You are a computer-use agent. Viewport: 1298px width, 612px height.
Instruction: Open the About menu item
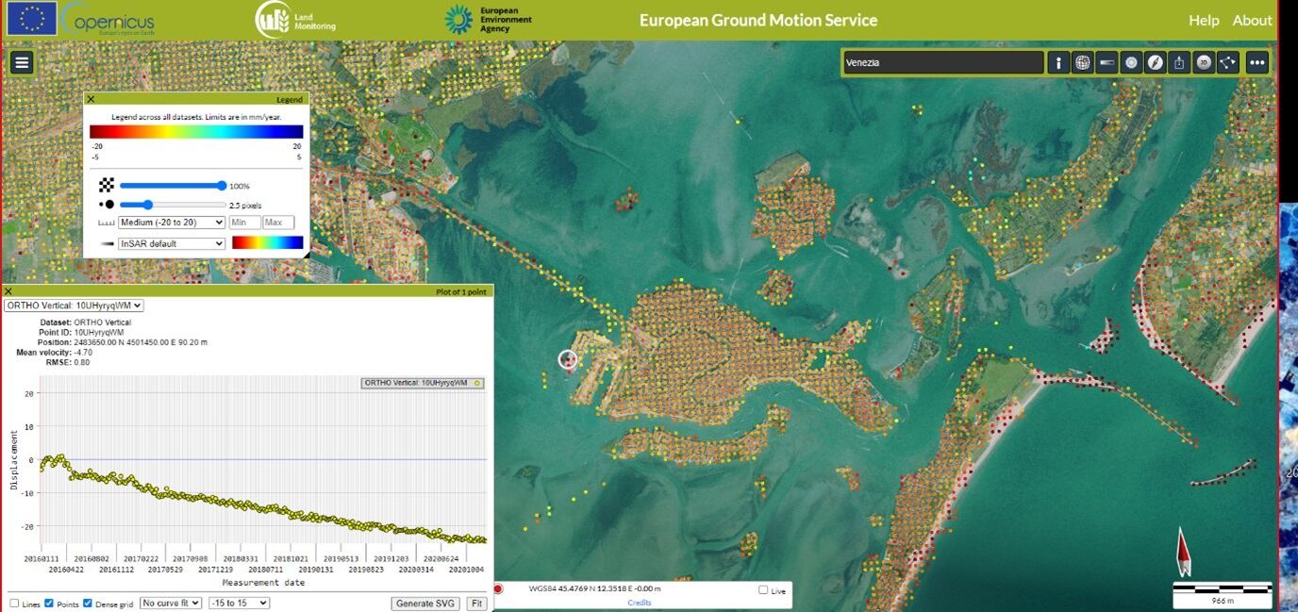pos(1252,21)
